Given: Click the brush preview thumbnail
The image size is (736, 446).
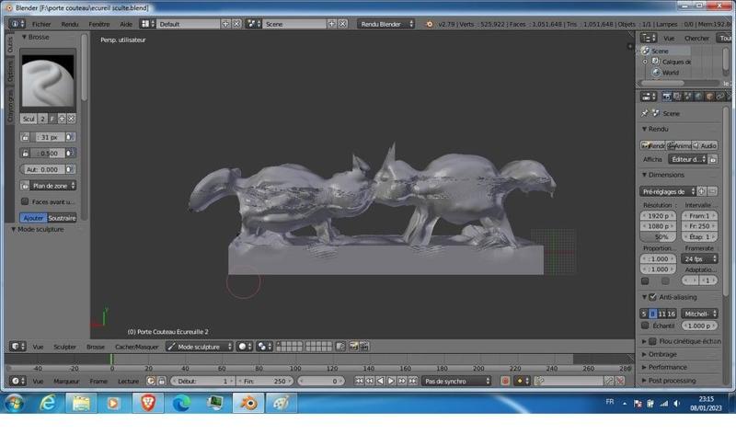Looking at the screenshot, I should [x=47, y=82].
